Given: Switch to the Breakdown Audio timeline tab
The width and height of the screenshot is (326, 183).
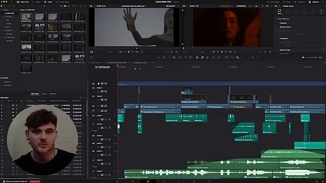Looking at the screenshot, I should coord(140,63).
